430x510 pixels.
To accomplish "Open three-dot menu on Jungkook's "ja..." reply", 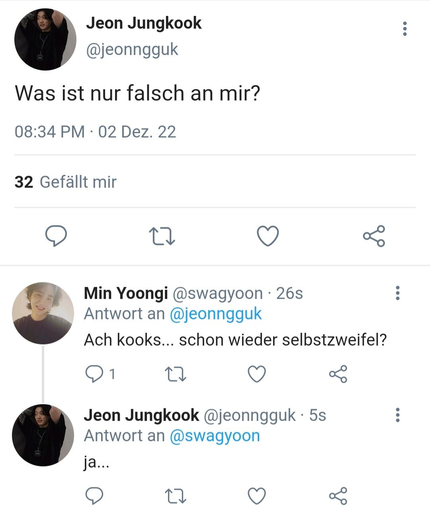I will click(x=397, y=415).
